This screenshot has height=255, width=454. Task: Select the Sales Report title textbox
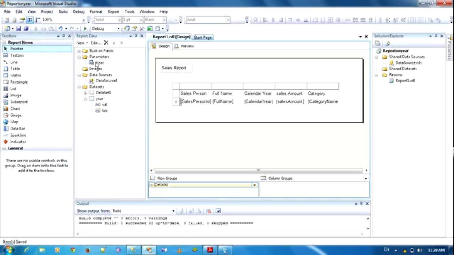(x=176, y=68)
